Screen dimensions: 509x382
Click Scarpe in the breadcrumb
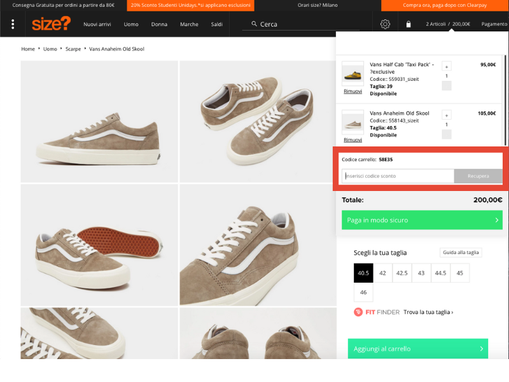pos(73,49)
